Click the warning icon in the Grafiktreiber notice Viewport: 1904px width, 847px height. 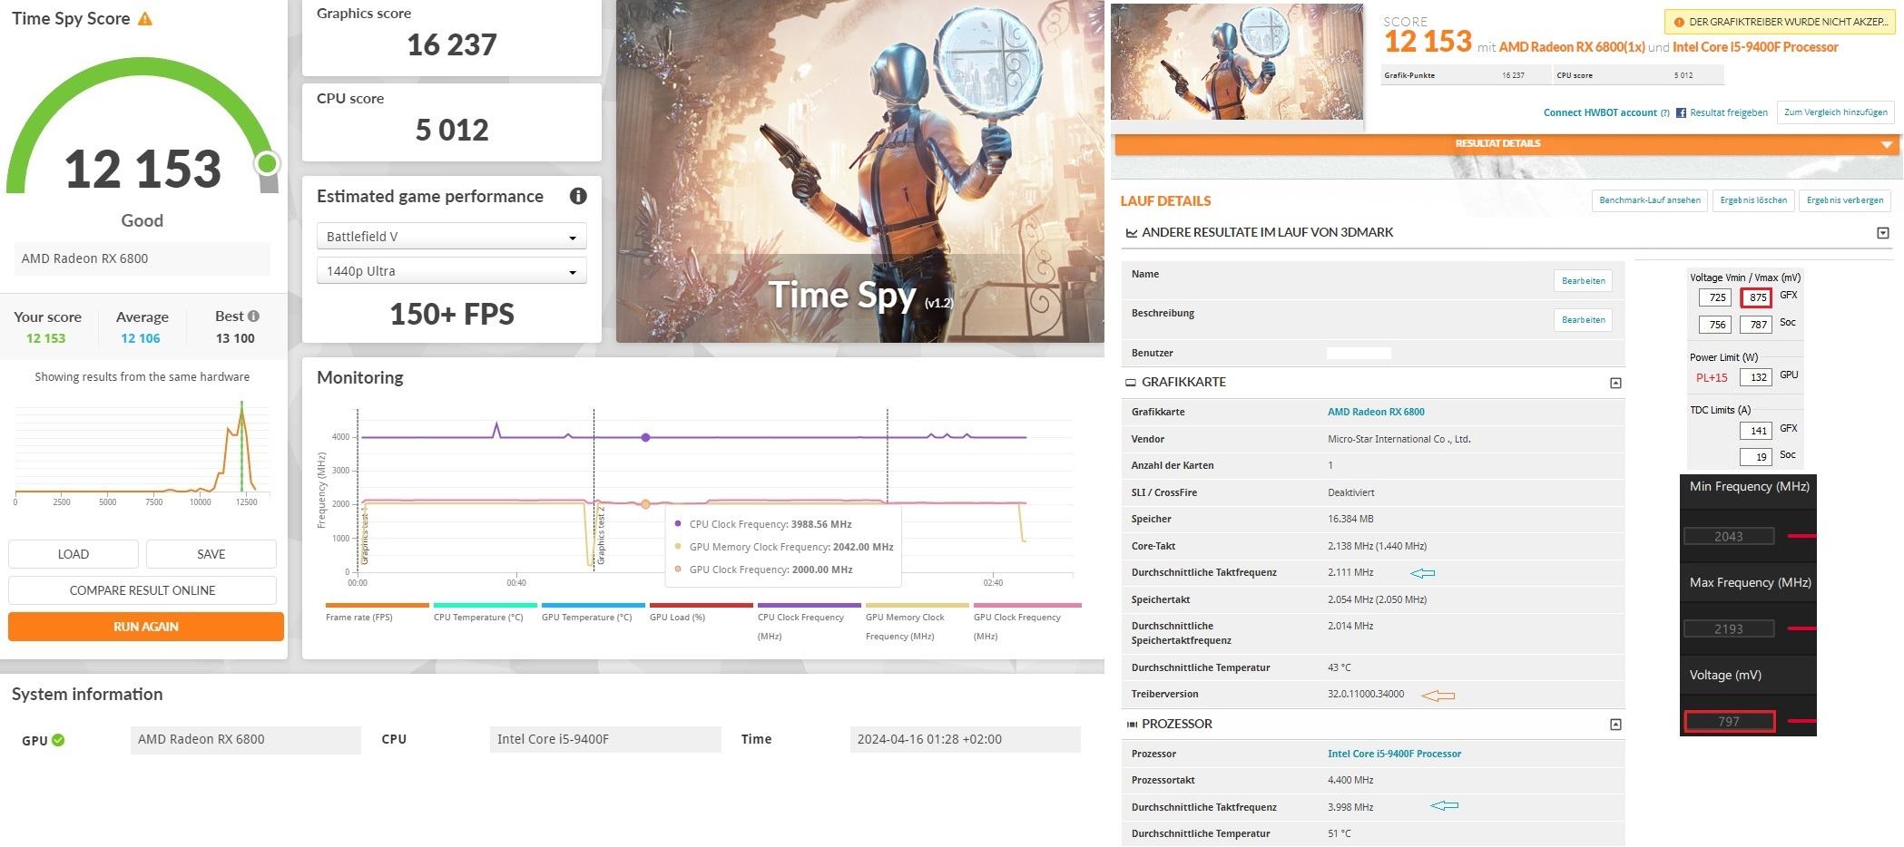pos(1678,22)
